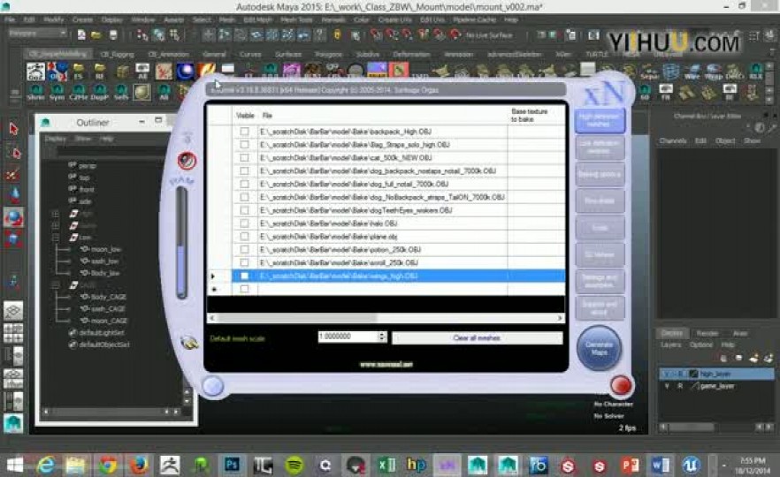Screen dimensions: 780x477
Task: Toggle Visible checkbox for dog_full_notail_7000k.OBJ
Action: [244, 184]
